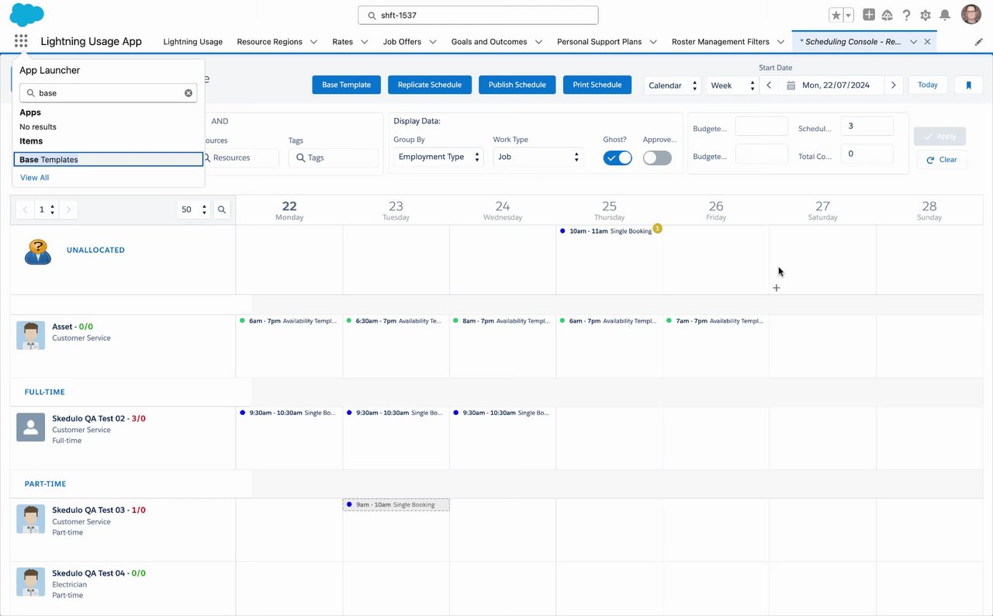Open Asset's Monday 6am - 7pm availability
Image resolution: width=993 pixels, height=616 pixels.
point(289,320)
